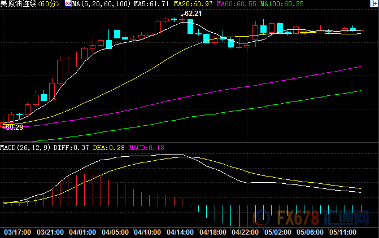Image resolution: width=379 pixels, height=238 pixels.
Task: Click the magenta MACD:0.18 label
Action: 147,148
